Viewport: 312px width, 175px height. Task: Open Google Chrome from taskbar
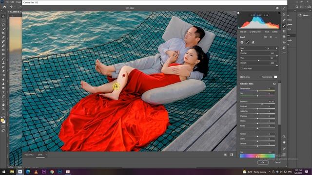(x=52, y=172)
